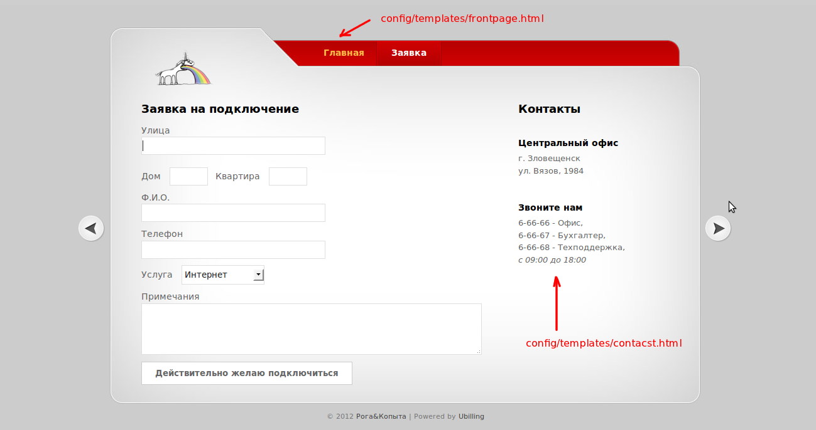Click the Ф.И.О. text field

(233, 213)
